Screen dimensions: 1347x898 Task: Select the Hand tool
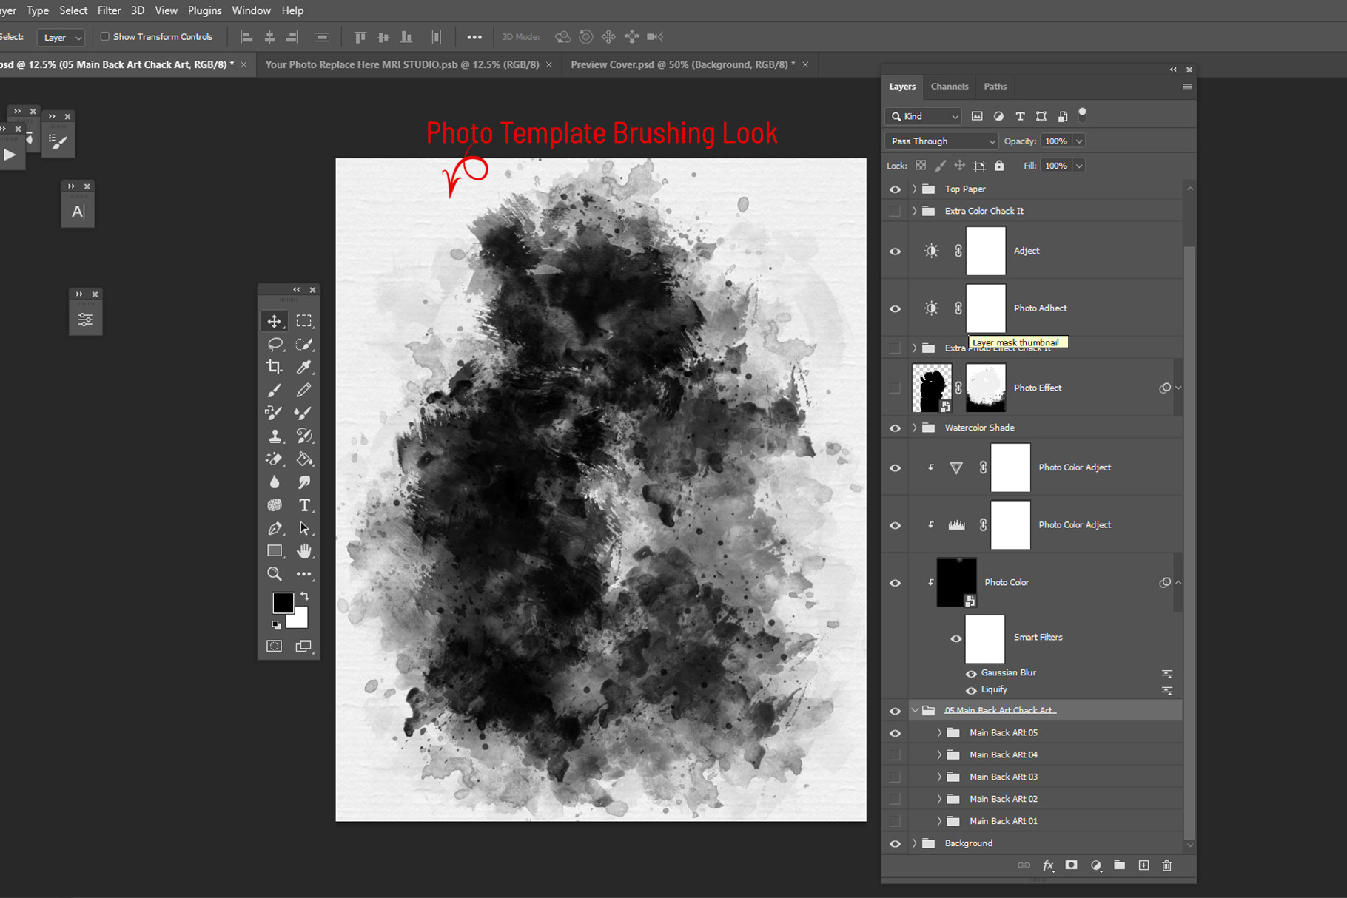point(304,551)
